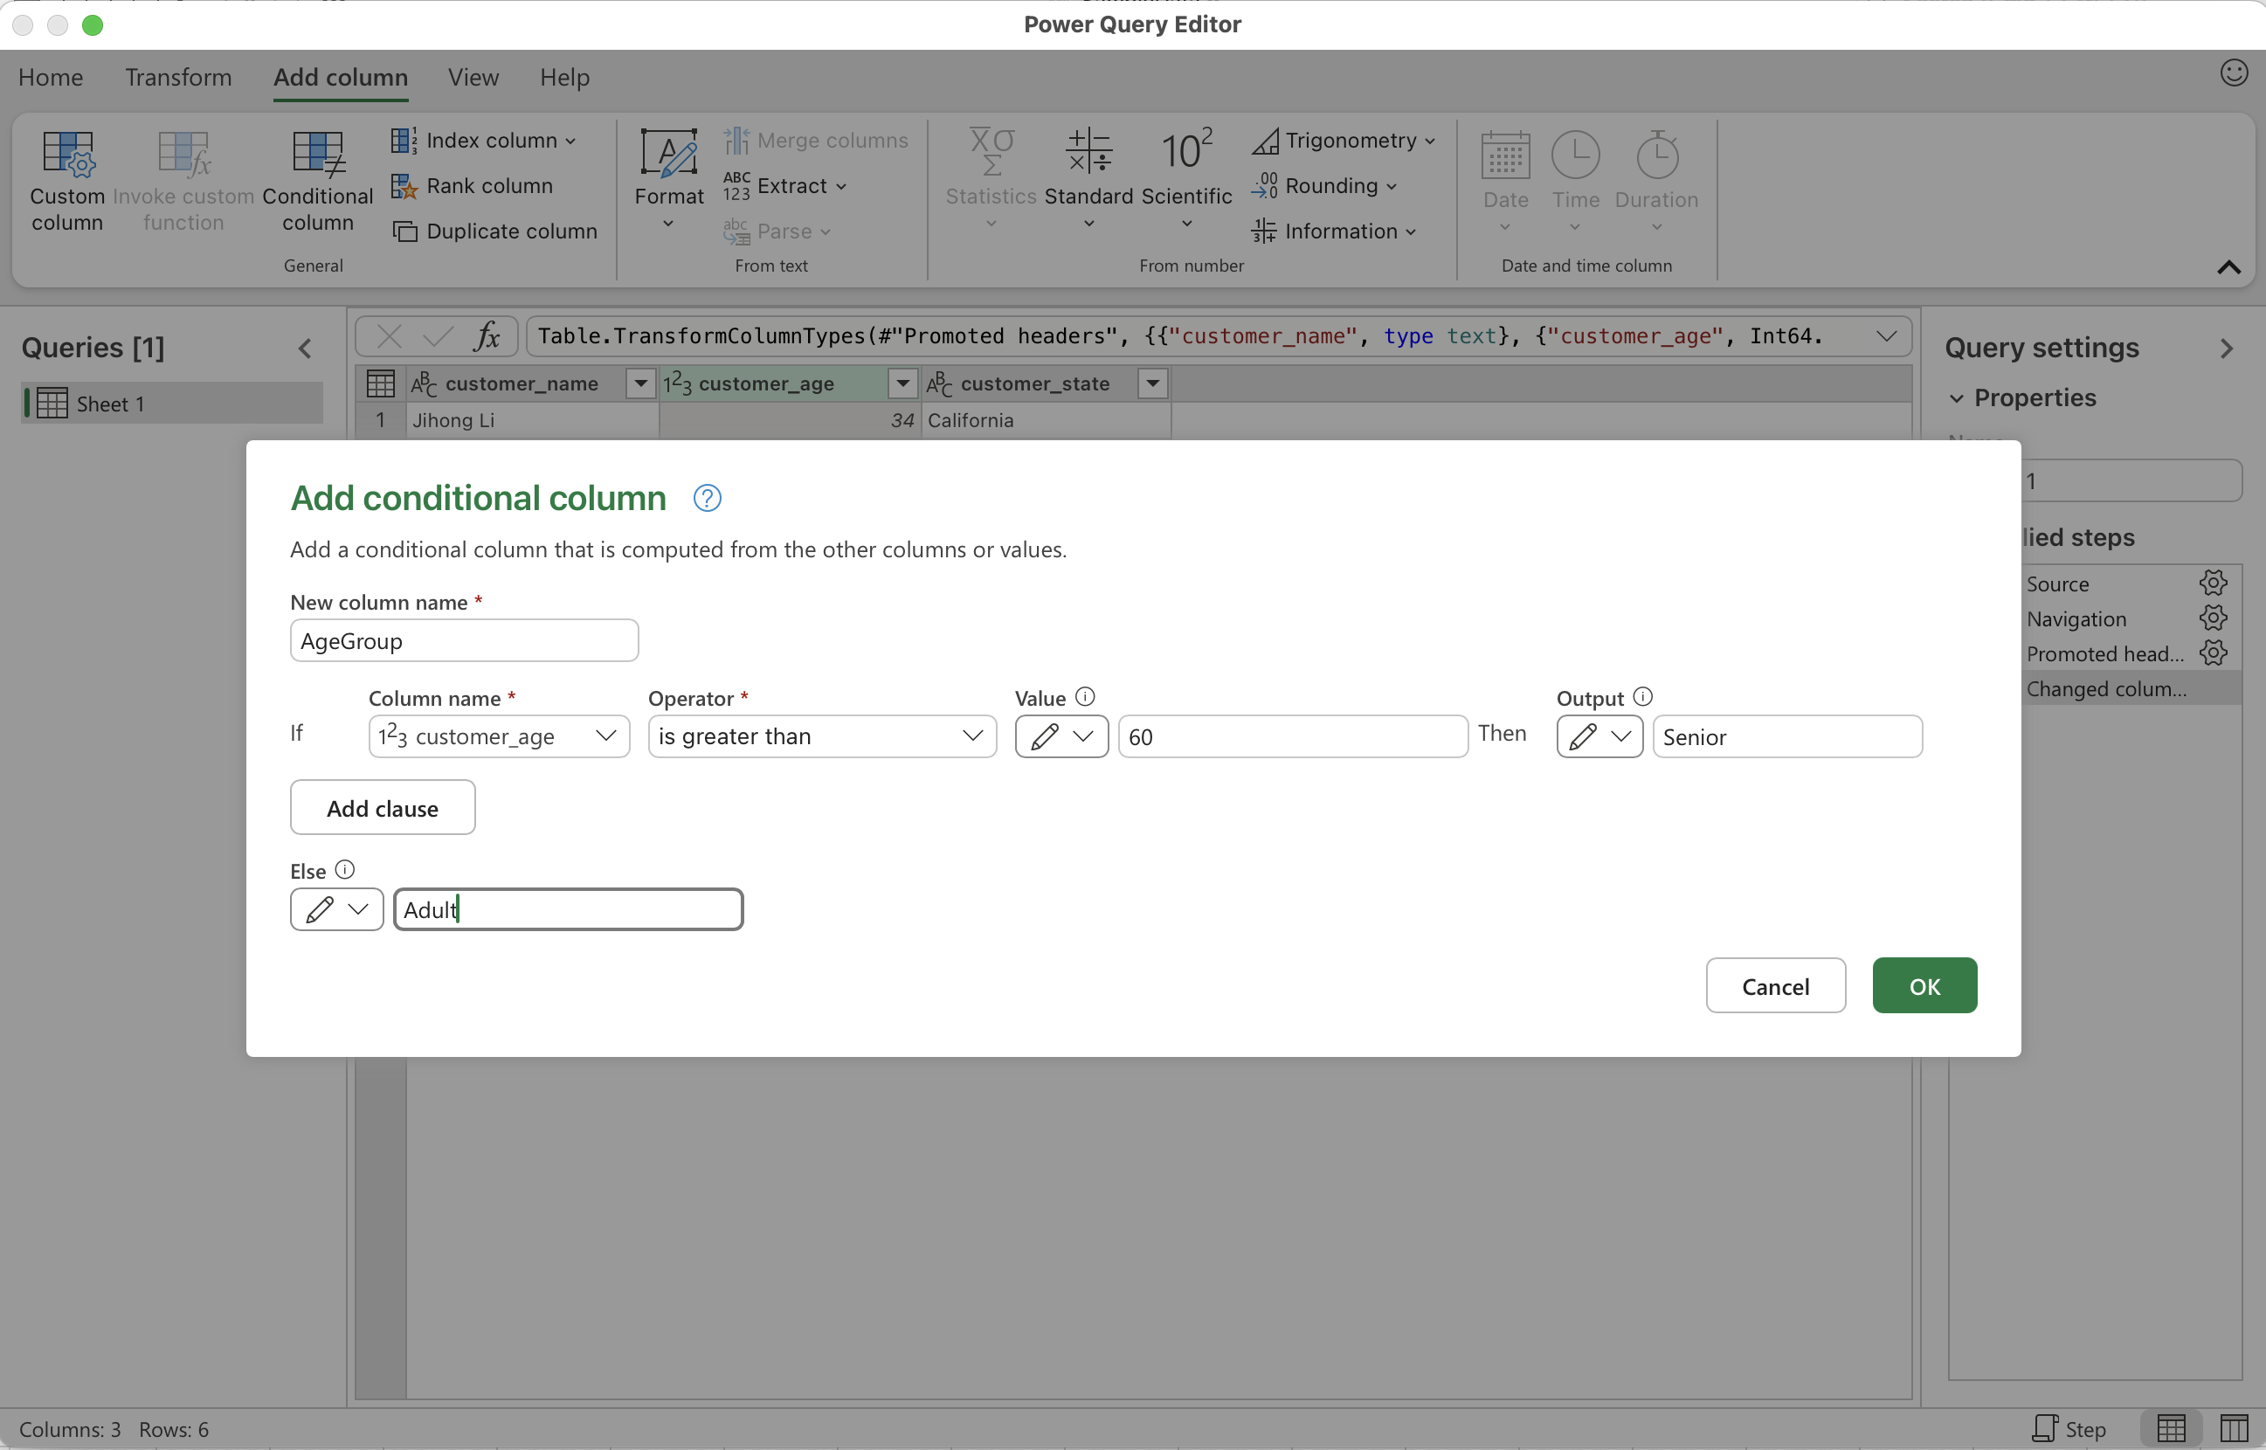The image size is (2266, 1450).
Task: Click the New column name field
Action: click(464, 641)
